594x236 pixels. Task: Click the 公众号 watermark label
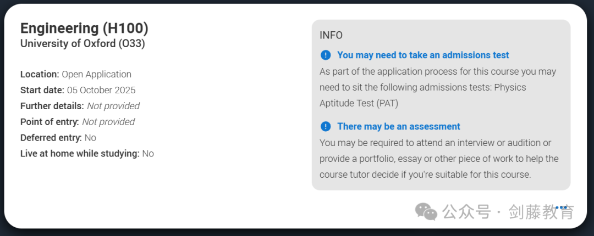click(467, 212)
